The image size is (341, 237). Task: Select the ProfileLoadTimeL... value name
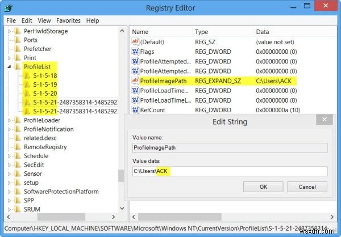[x=165, y=100]
